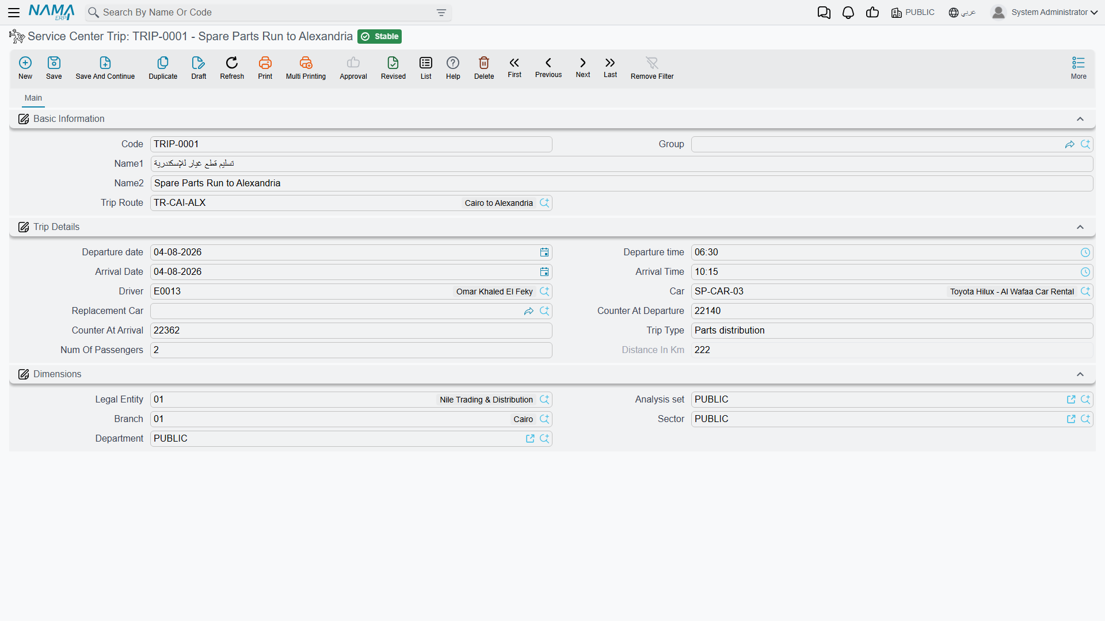1105x621 pixels.
Task: Collapse the Basic Information section
Action: tap(1080, 119)
